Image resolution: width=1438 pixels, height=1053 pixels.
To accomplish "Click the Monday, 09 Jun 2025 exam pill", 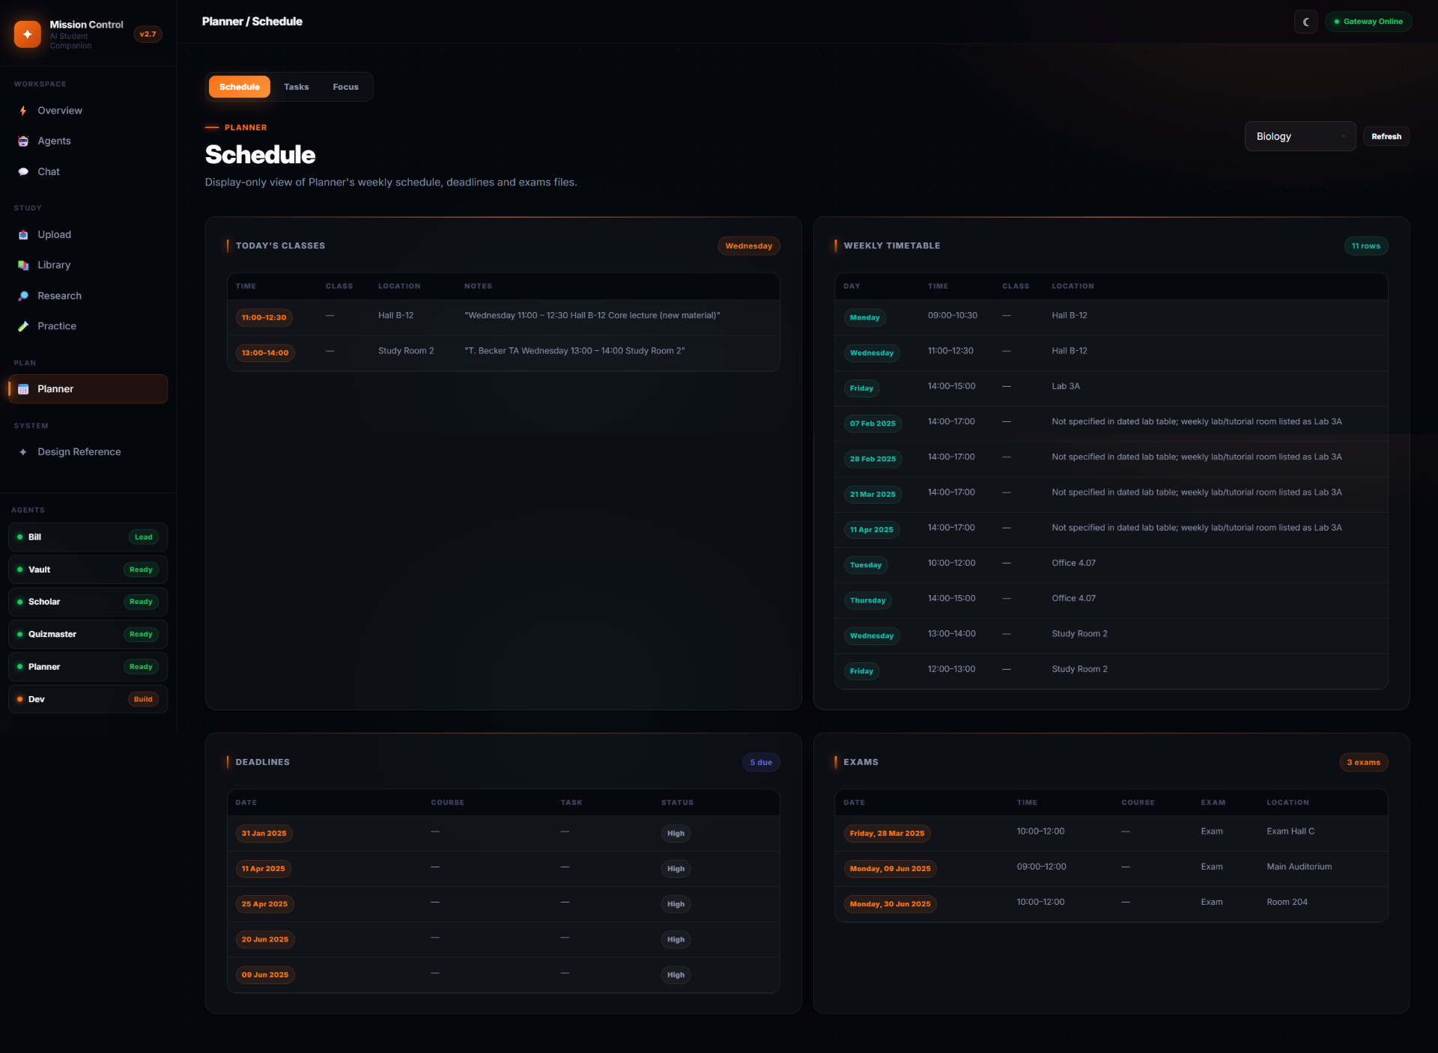I will coord(891,869).
